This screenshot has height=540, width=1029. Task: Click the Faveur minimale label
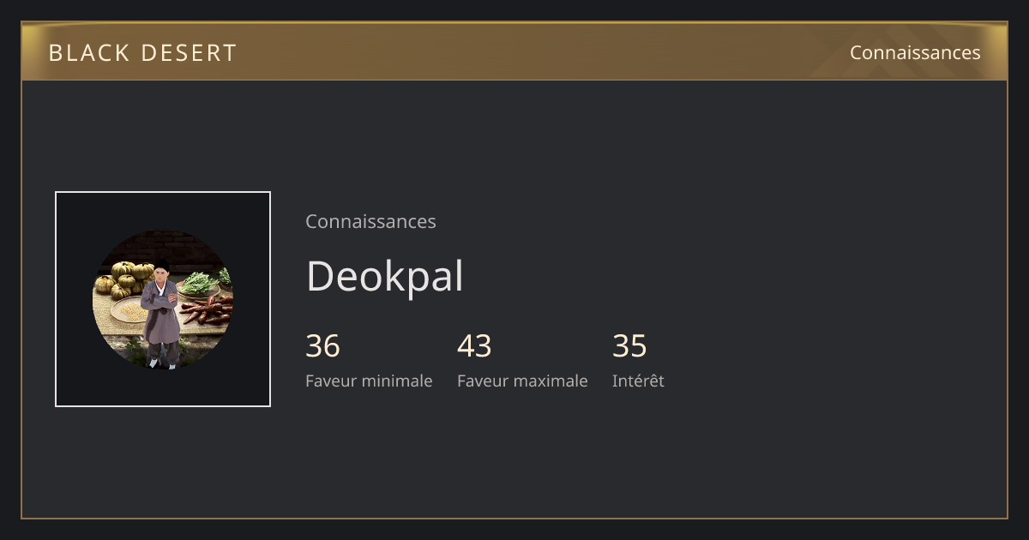(x=369, y=381)
